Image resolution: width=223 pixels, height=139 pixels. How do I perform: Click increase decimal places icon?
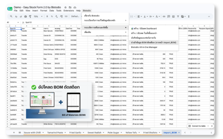point(61,17)
